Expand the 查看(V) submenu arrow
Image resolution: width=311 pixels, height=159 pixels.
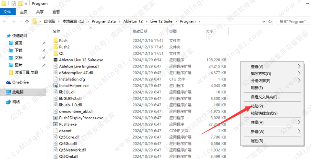click(299, 66)
